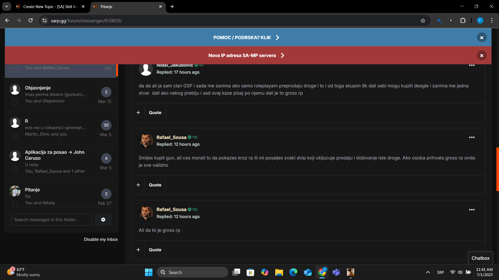This screenshot has width=499, height=280.
Task: Open the Bing extension icon in toolbar
Action: [x=439, y=20]
